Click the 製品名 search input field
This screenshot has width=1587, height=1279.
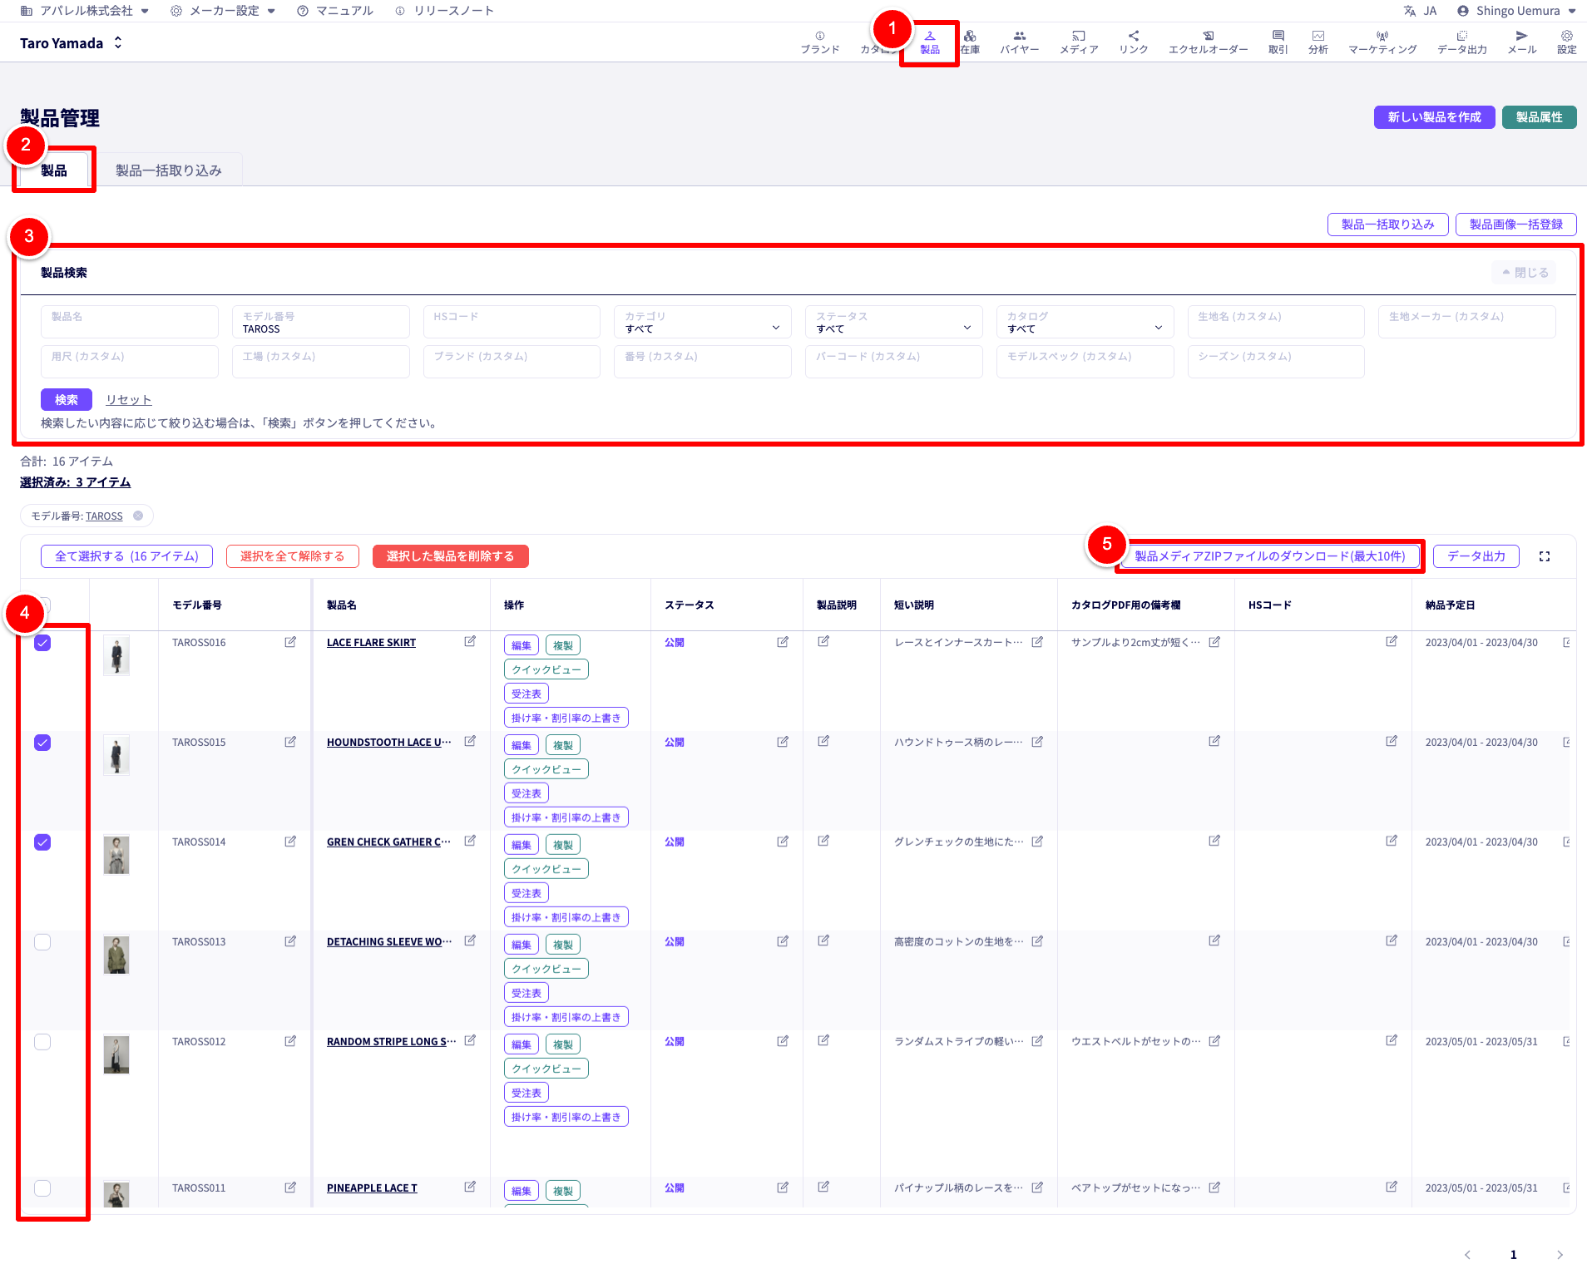(x=130, y=322)
